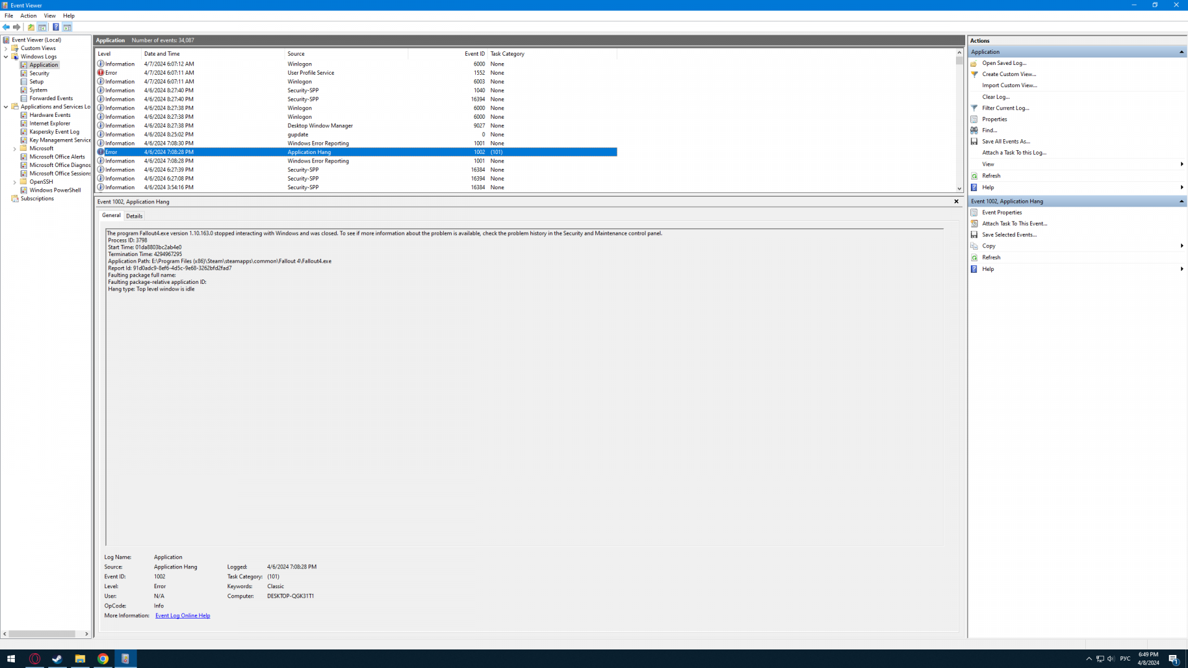Click the Back arrow toolbar icon
Screen dimensions: 1188x668
[6, 27]
